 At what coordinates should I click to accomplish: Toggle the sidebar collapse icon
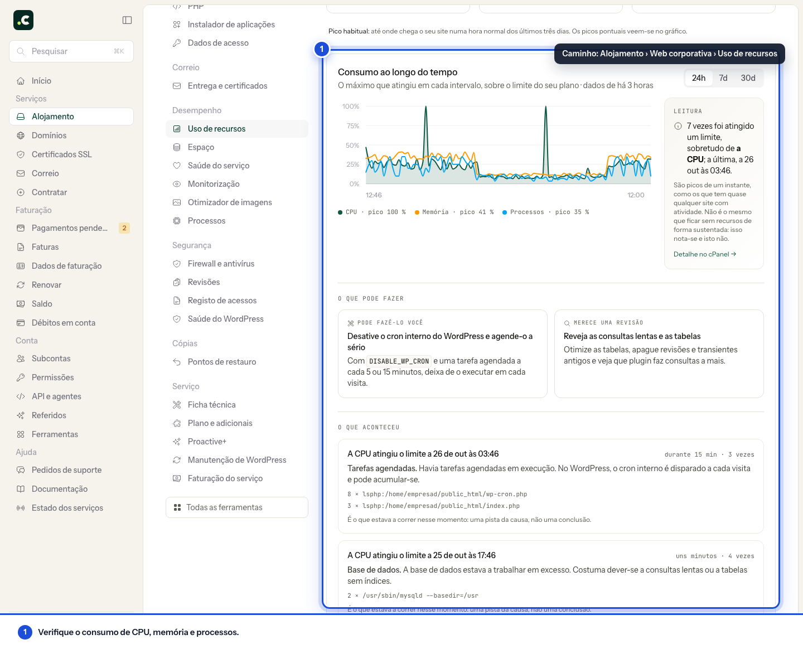[x=127, y=20]
